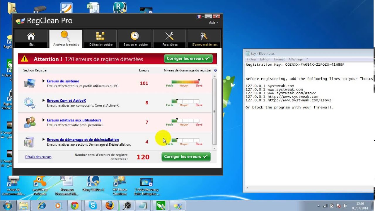The height and width of the screenshot is (211, 375).
Task: Open Erreurs Com et ActiveX link
Action: [x=67, y=101]
